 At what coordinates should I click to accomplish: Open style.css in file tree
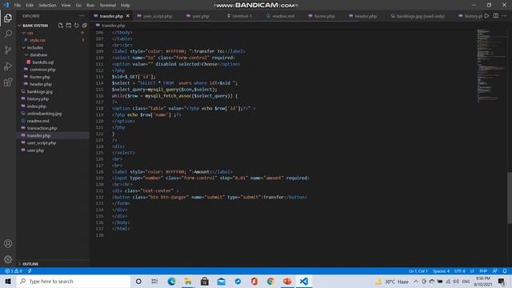[38, 40]
